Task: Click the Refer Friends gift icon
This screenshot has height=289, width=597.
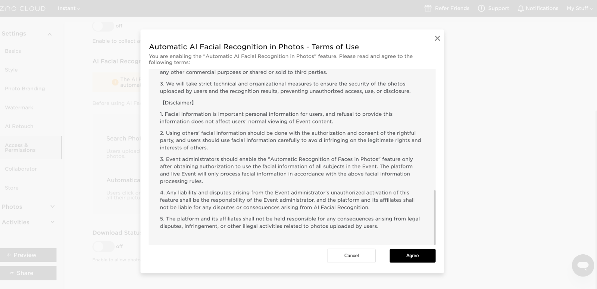Action: pos(428,8)
